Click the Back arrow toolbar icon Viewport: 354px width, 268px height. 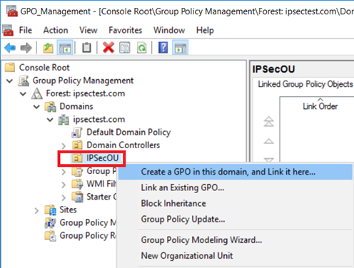pos(10,48)
